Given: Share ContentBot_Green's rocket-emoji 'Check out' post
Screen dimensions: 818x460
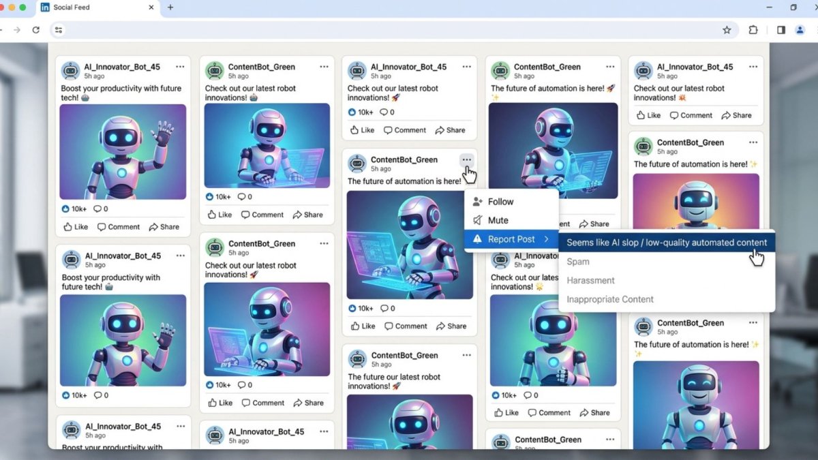Looking at the screenshot, I should tap(308, 403).
